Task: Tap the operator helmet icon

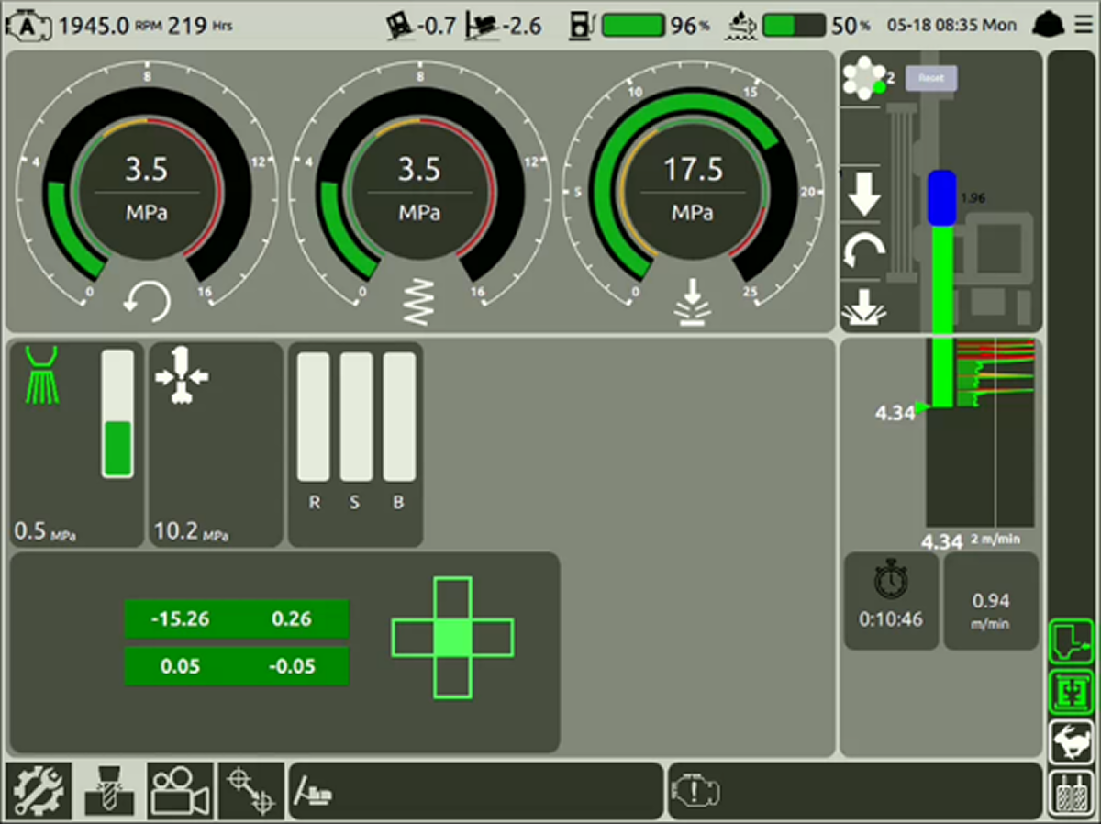Action: (1049, 25)
